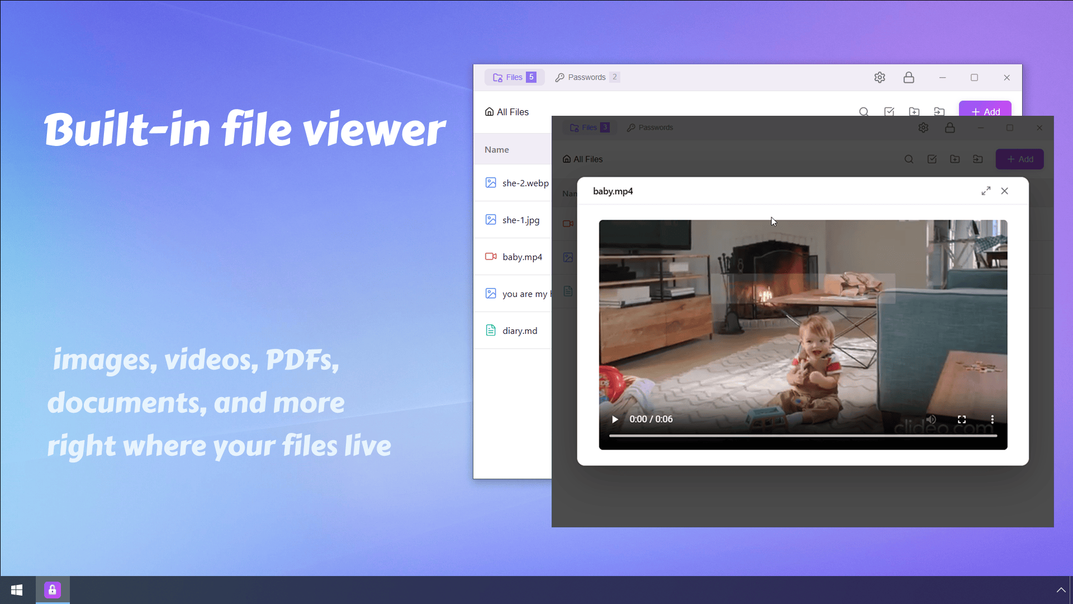Lock the vault in back window
Screen dimensions: 1073x604
pos(909,77)
